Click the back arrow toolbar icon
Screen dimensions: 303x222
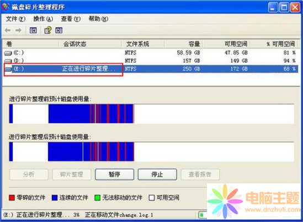pyautogui.click(x=8, y=30)
